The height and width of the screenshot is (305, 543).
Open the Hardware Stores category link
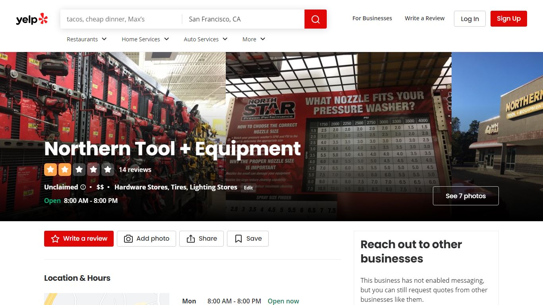pyautogui.click(x=141, y=187)
